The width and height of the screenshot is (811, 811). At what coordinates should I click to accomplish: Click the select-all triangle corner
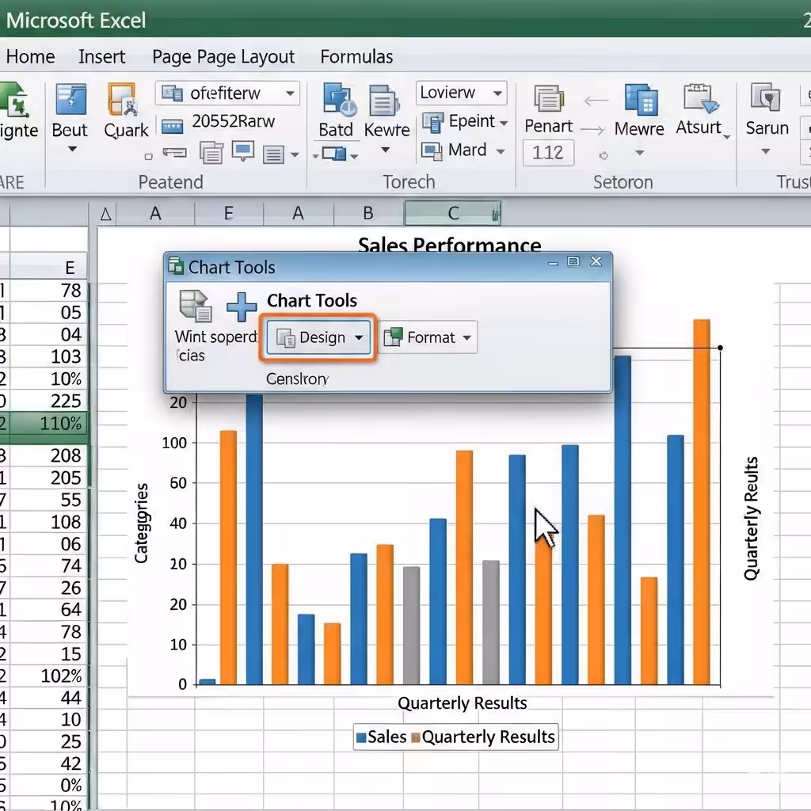tap(105, 214)
